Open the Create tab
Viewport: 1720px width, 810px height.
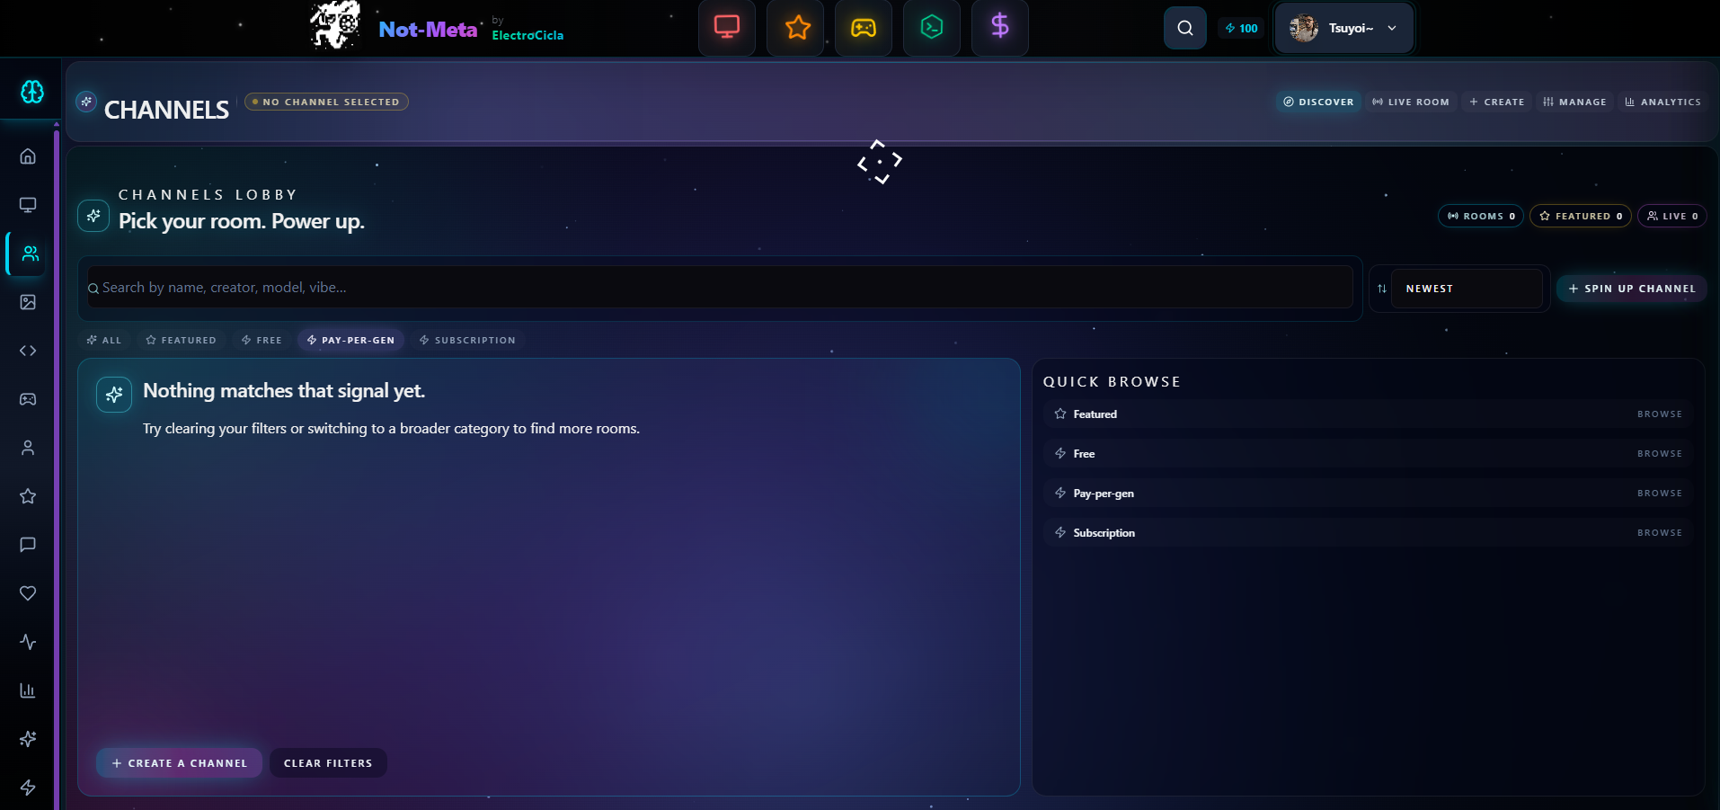[x=1497, y=102]
